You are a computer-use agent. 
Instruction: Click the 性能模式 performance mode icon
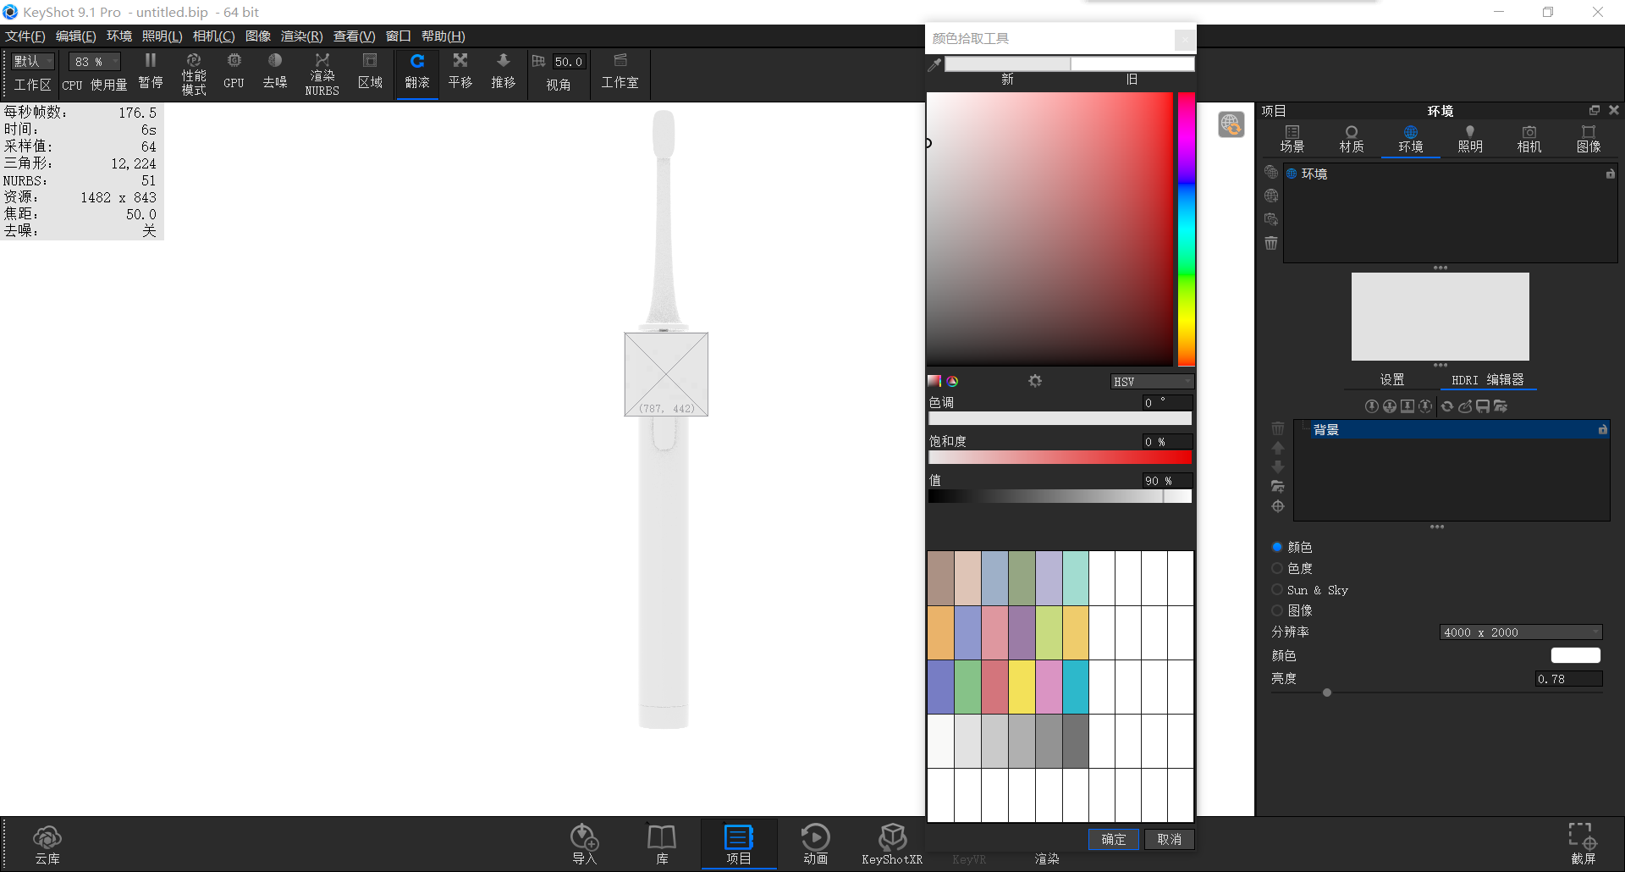193,72
